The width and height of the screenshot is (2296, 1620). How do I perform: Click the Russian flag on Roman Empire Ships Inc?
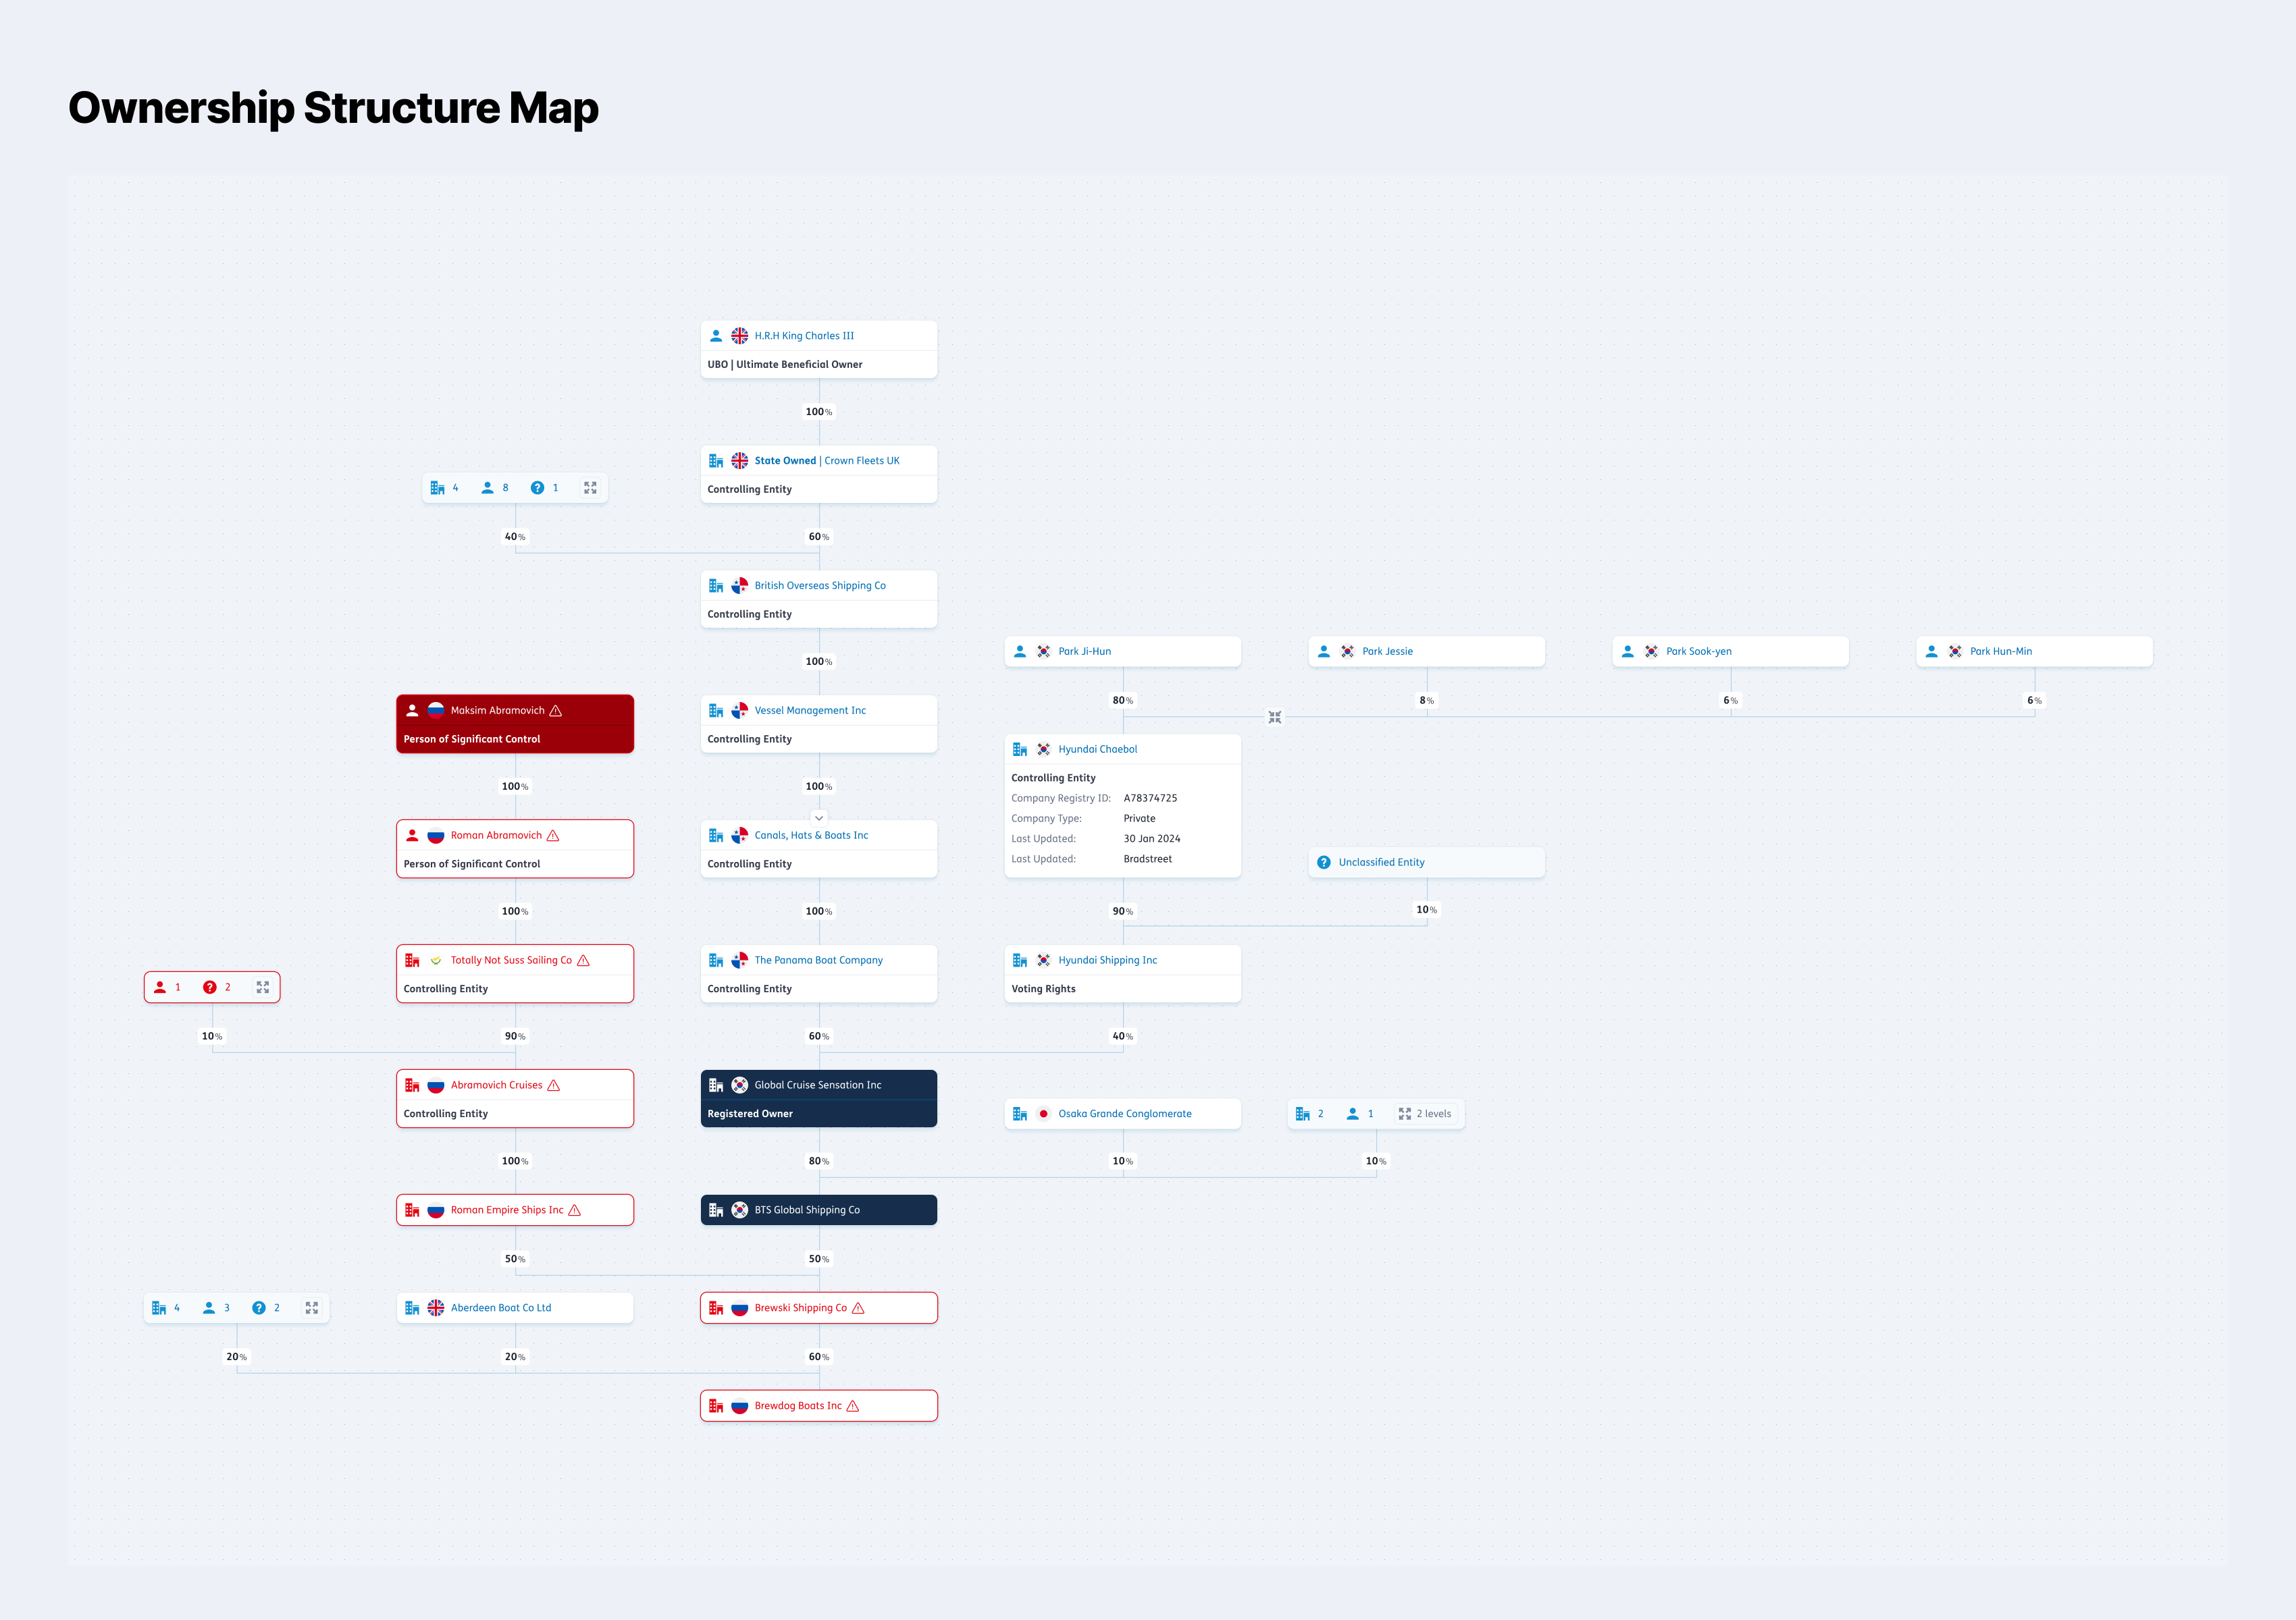[436, 1210]
